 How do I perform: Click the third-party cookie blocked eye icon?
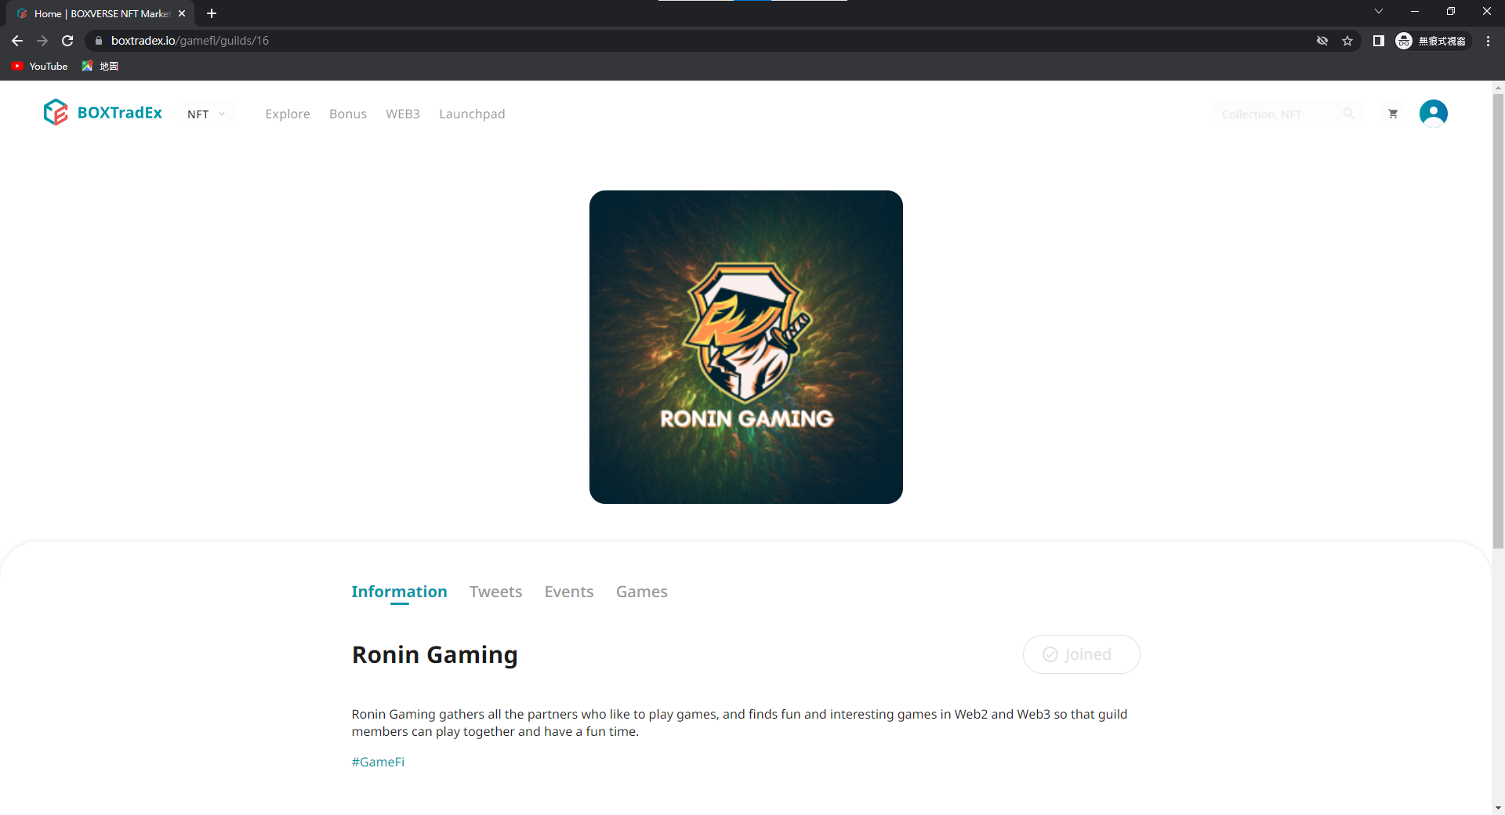[1322, 41]
